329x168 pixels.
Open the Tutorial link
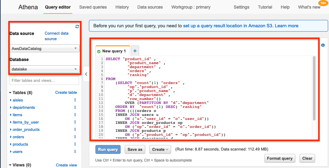click(x=265, y=7)
